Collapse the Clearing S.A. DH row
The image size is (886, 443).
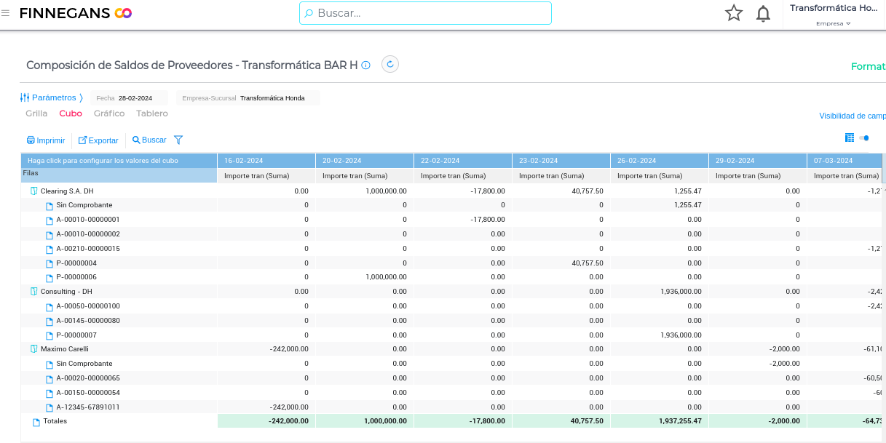[x=33, y=191]
